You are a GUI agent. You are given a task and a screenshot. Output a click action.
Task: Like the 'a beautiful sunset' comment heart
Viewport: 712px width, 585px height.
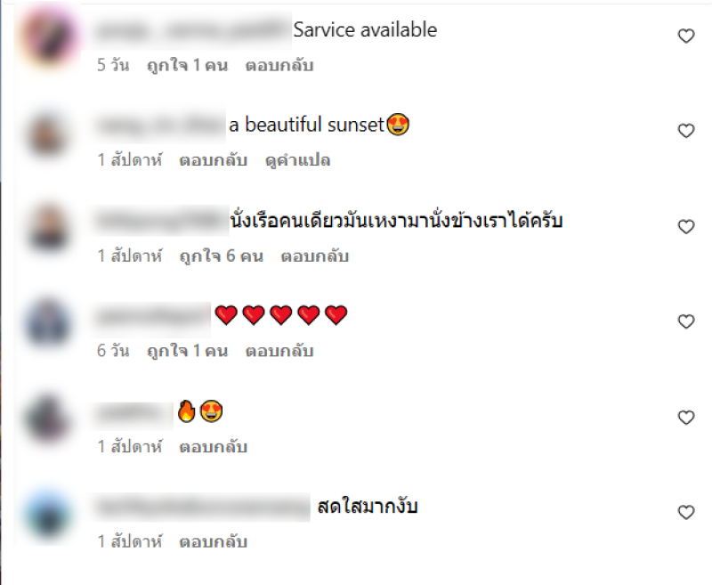[x=686, y=131]
